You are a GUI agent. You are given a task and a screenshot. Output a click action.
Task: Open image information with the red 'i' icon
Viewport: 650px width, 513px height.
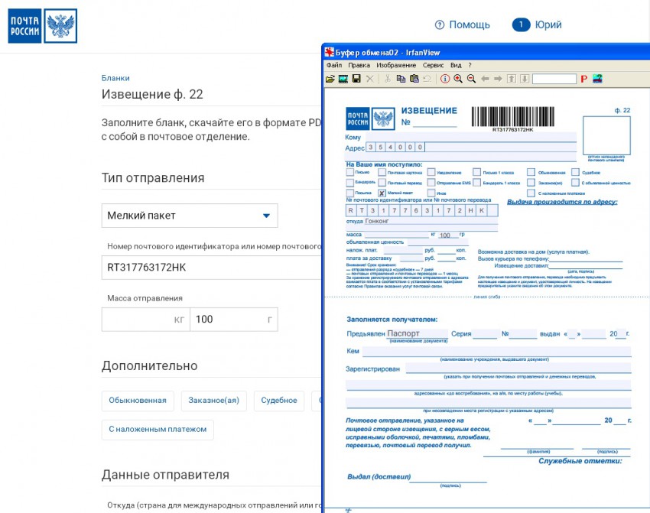445,79
